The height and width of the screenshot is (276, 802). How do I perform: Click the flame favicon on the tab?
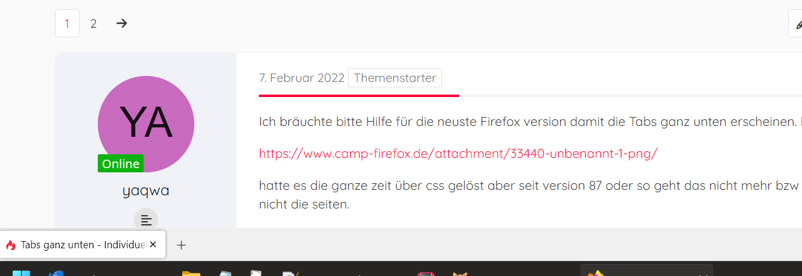[11, 245]
